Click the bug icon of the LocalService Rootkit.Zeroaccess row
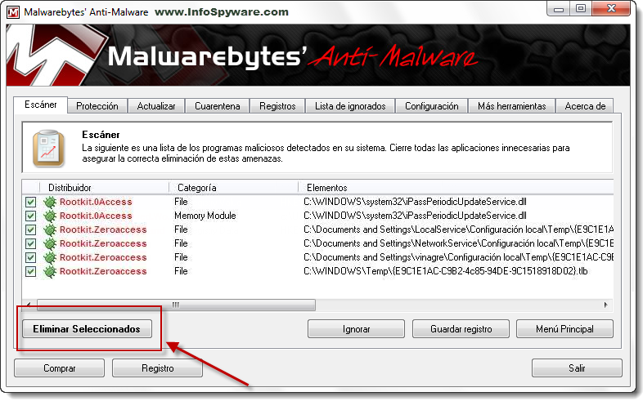 tap(50, 230)
